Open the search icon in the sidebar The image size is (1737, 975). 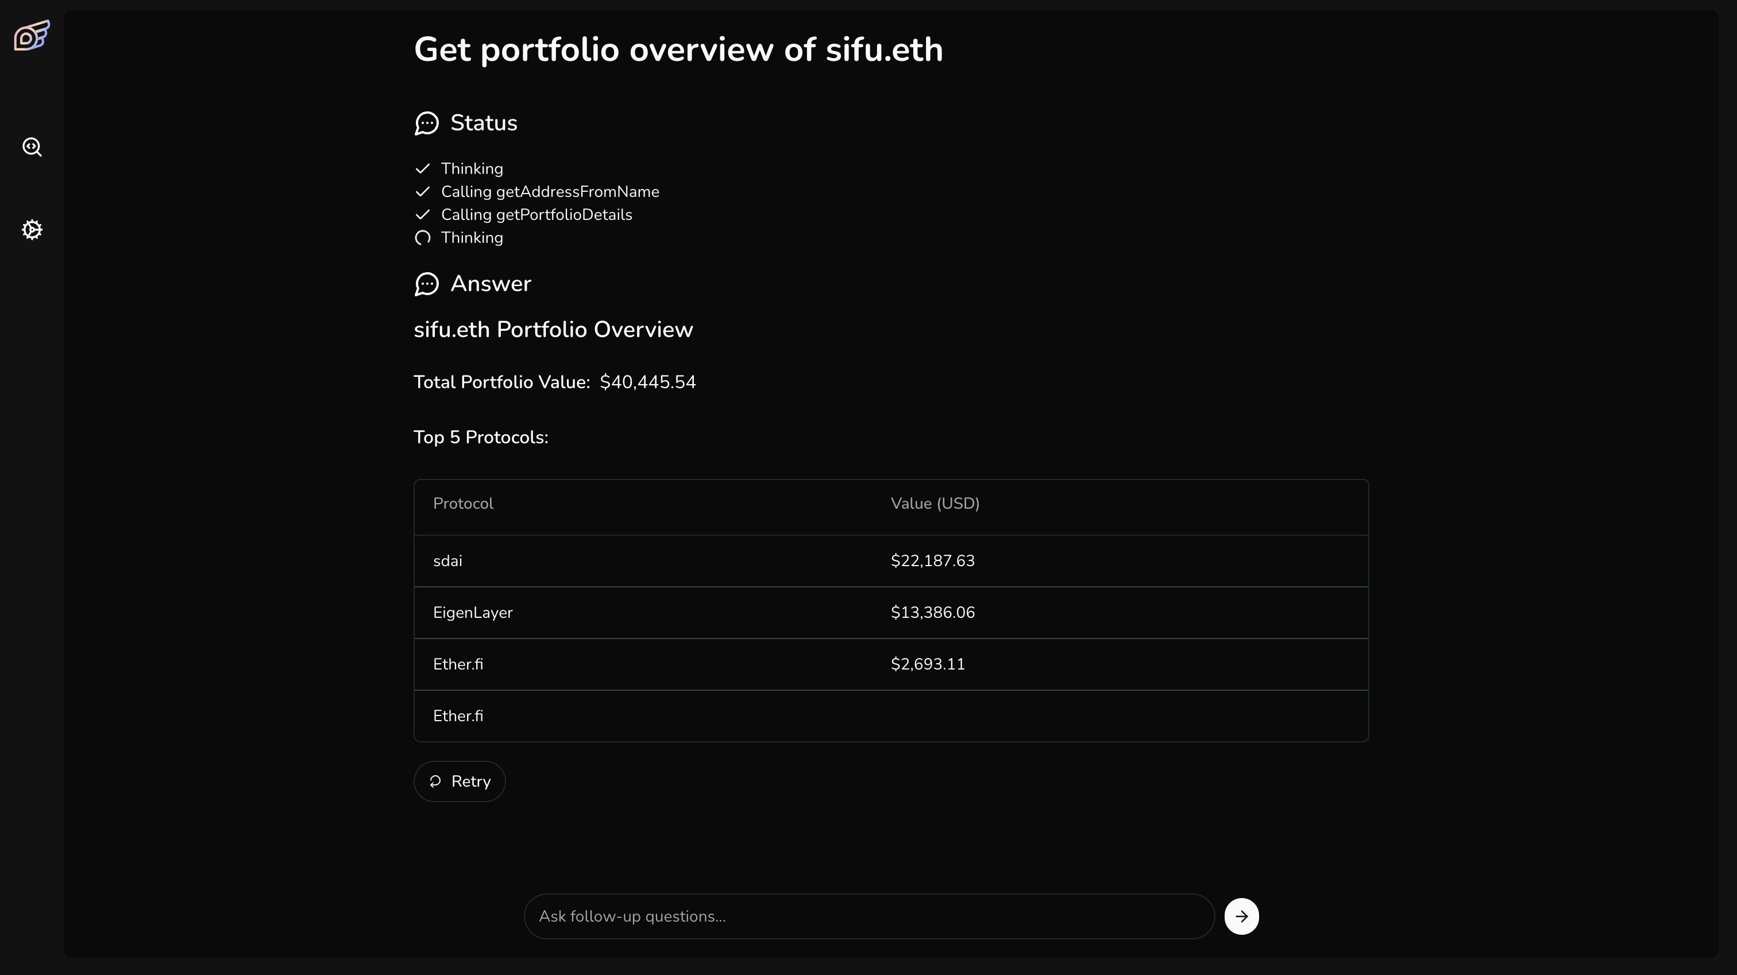click(x=32, y=147)
